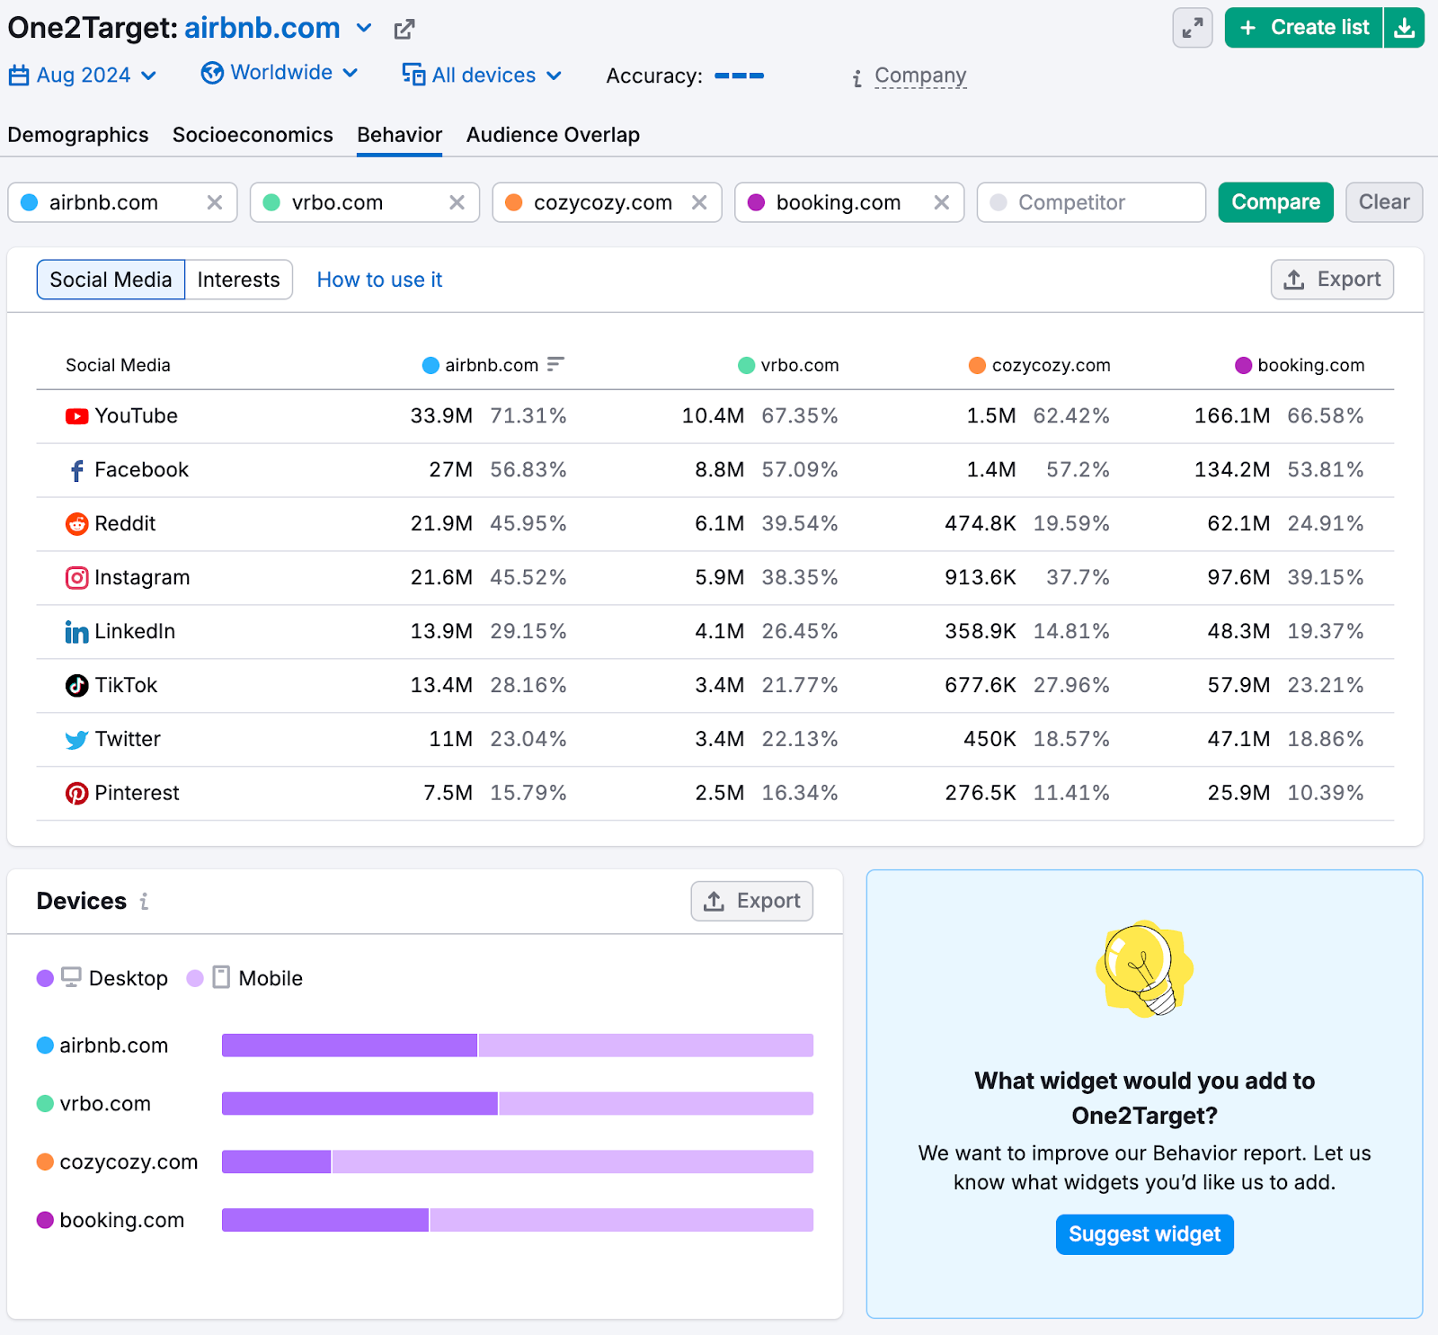Open the How to use it link
This screenshot has height=1335, width=1438.
(378, 280)
